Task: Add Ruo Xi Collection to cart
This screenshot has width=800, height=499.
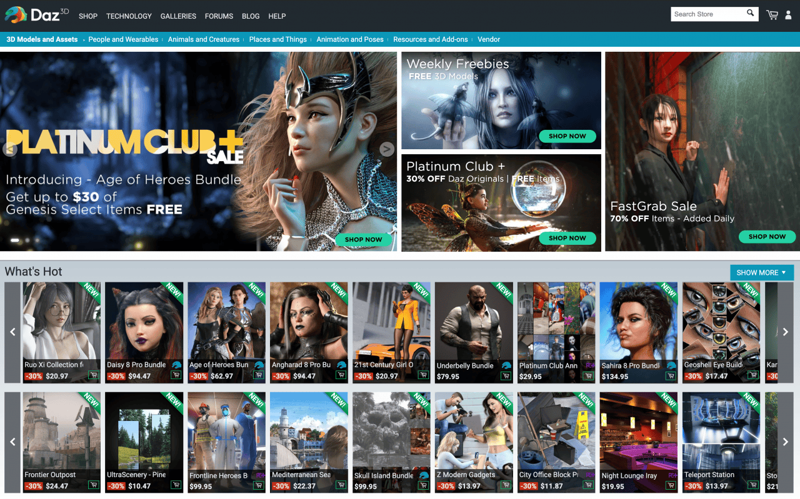Action: [x=94, y=376]
